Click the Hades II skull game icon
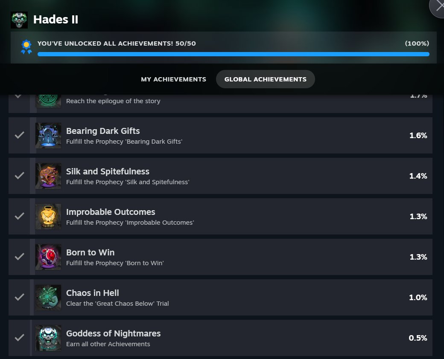The width and height of the screenshot is (444, 359). (x=19, y=20)
